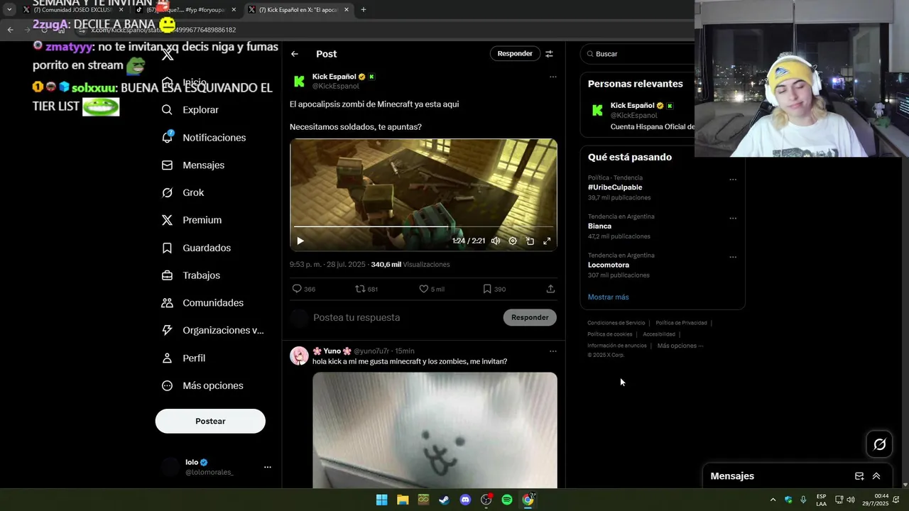Viewport: 909px width, 511px height.
Task: Open Organizaciones verificadas in the sidebar
Action: [x=212, y=330]
